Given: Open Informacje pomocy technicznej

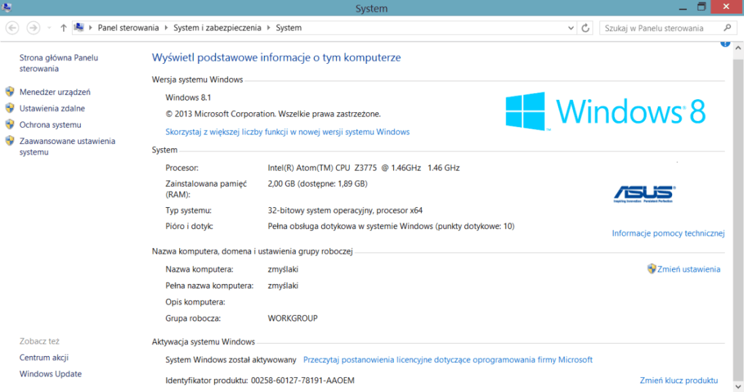Looking at the screenshot, I should click(668, 233).
